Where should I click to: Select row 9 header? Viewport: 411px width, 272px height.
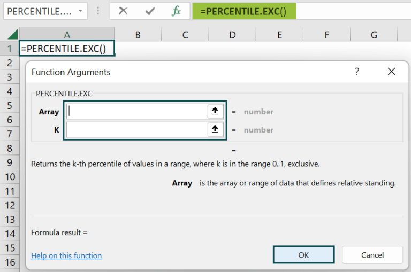click(x=10, y=162)
